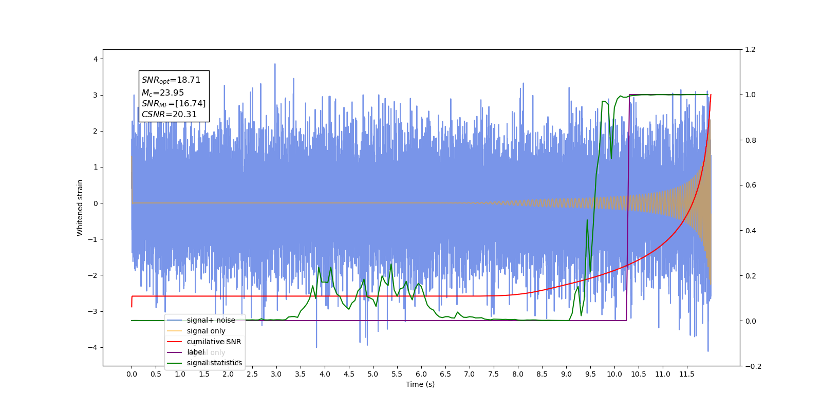This screenshot has height=411, width=822.
Task: Click the 2.0 time axis tick label
Action: [x=228, y=374]
